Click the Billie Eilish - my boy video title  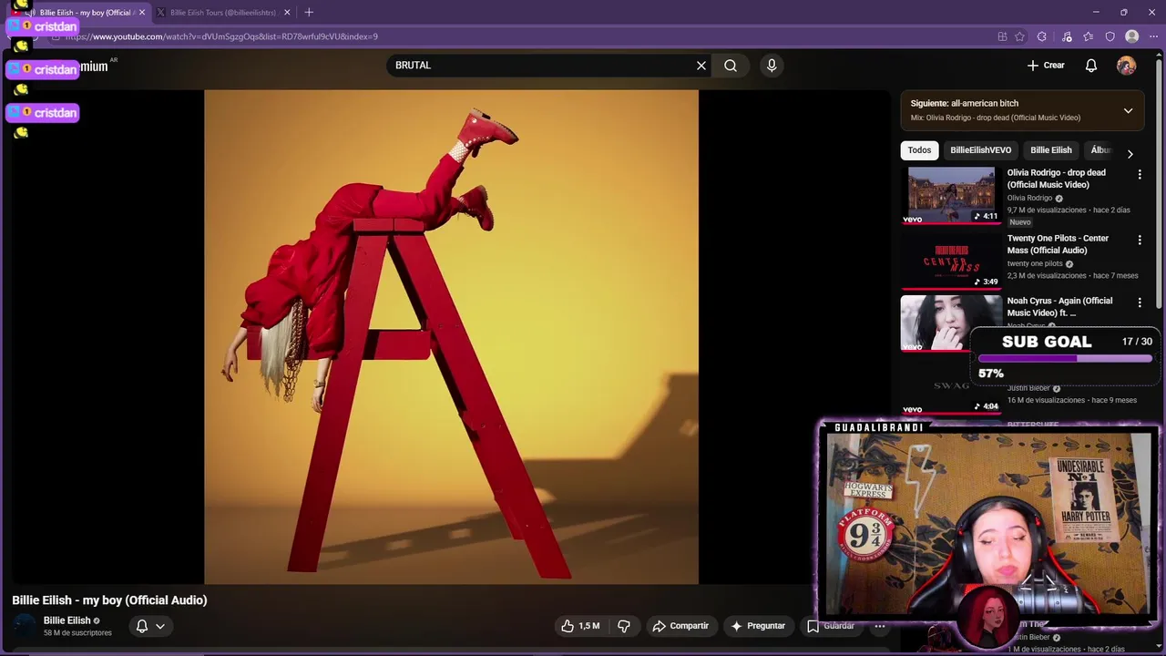coord(109,600)
